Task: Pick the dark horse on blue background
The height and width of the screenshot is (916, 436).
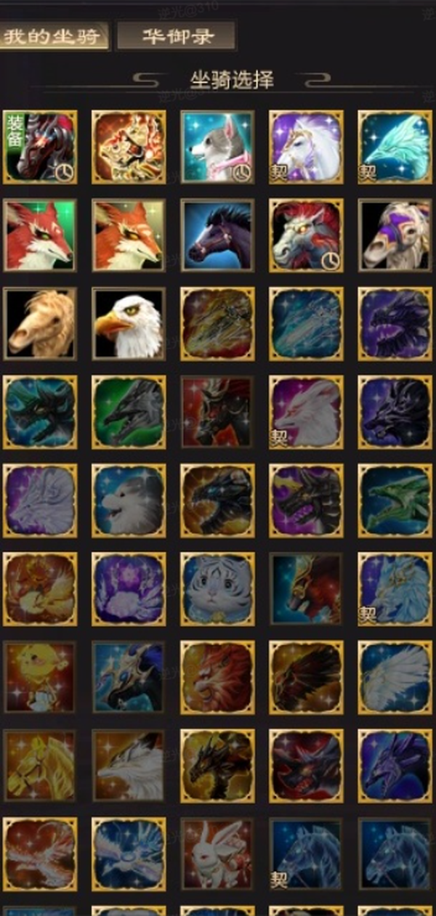Action: [x=217, y=236]
